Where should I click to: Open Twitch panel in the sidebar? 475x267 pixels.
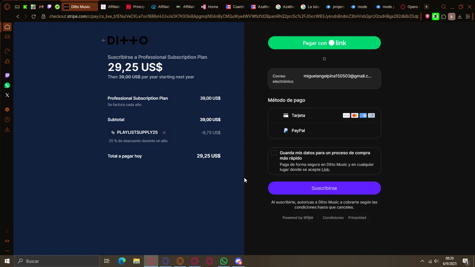(x=7, y=75)
